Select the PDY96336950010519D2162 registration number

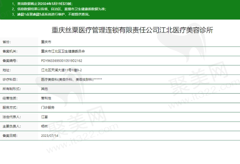(x=62, y=61)
